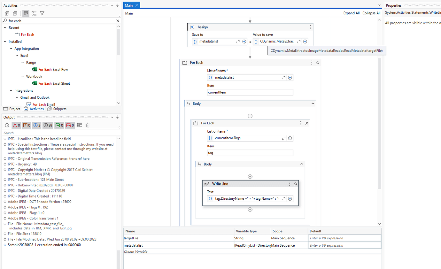Click Collapse All in the designer header

[x=371, y=13]
